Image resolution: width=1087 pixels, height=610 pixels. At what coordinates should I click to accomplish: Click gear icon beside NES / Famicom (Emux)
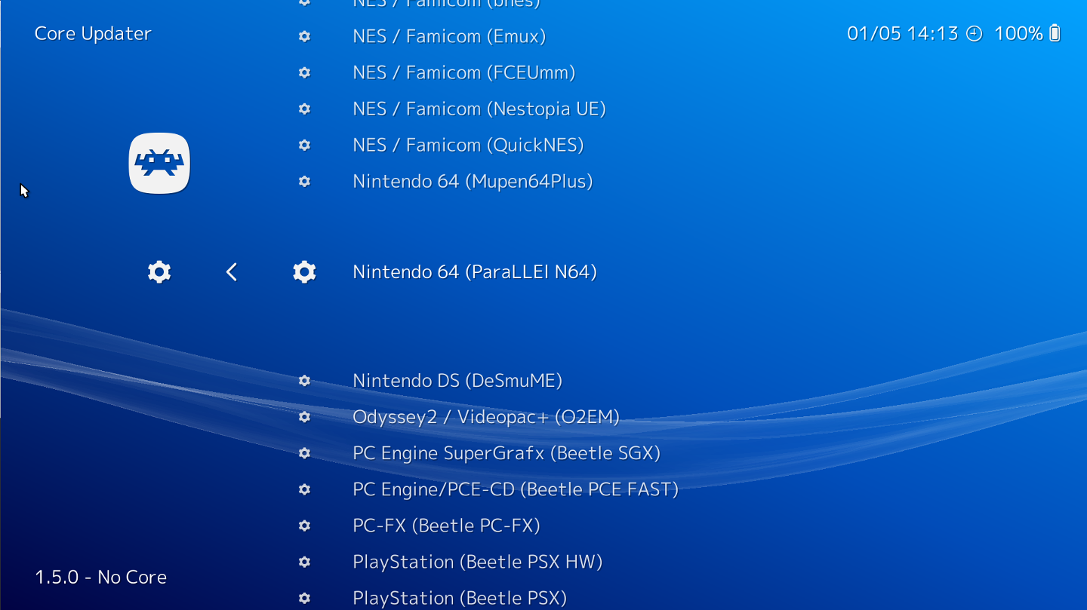pyautogui.click(x=304, y=36)
